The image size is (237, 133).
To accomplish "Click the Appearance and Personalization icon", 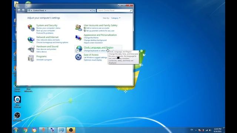I will point(79,38).
